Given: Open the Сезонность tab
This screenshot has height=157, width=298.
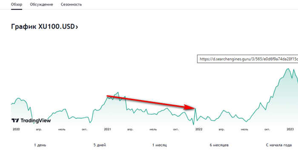Looking at the screenshot, I should (71, 4).
